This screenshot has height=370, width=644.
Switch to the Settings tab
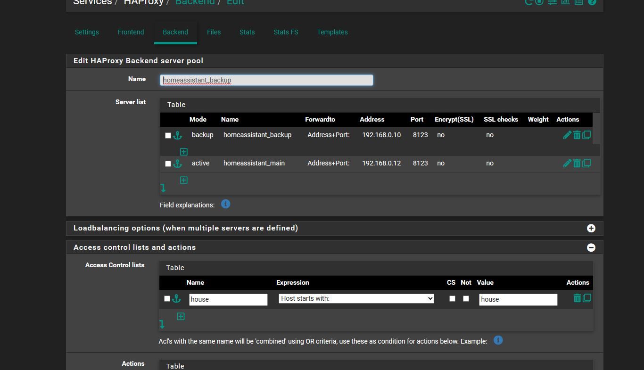(87, 32)
